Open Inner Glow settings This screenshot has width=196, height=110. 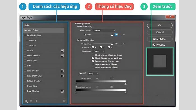(x=32, y=61)
